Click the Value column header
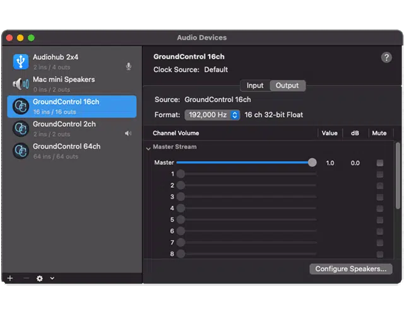Viewport: 404px width, 315px height. 330,133
